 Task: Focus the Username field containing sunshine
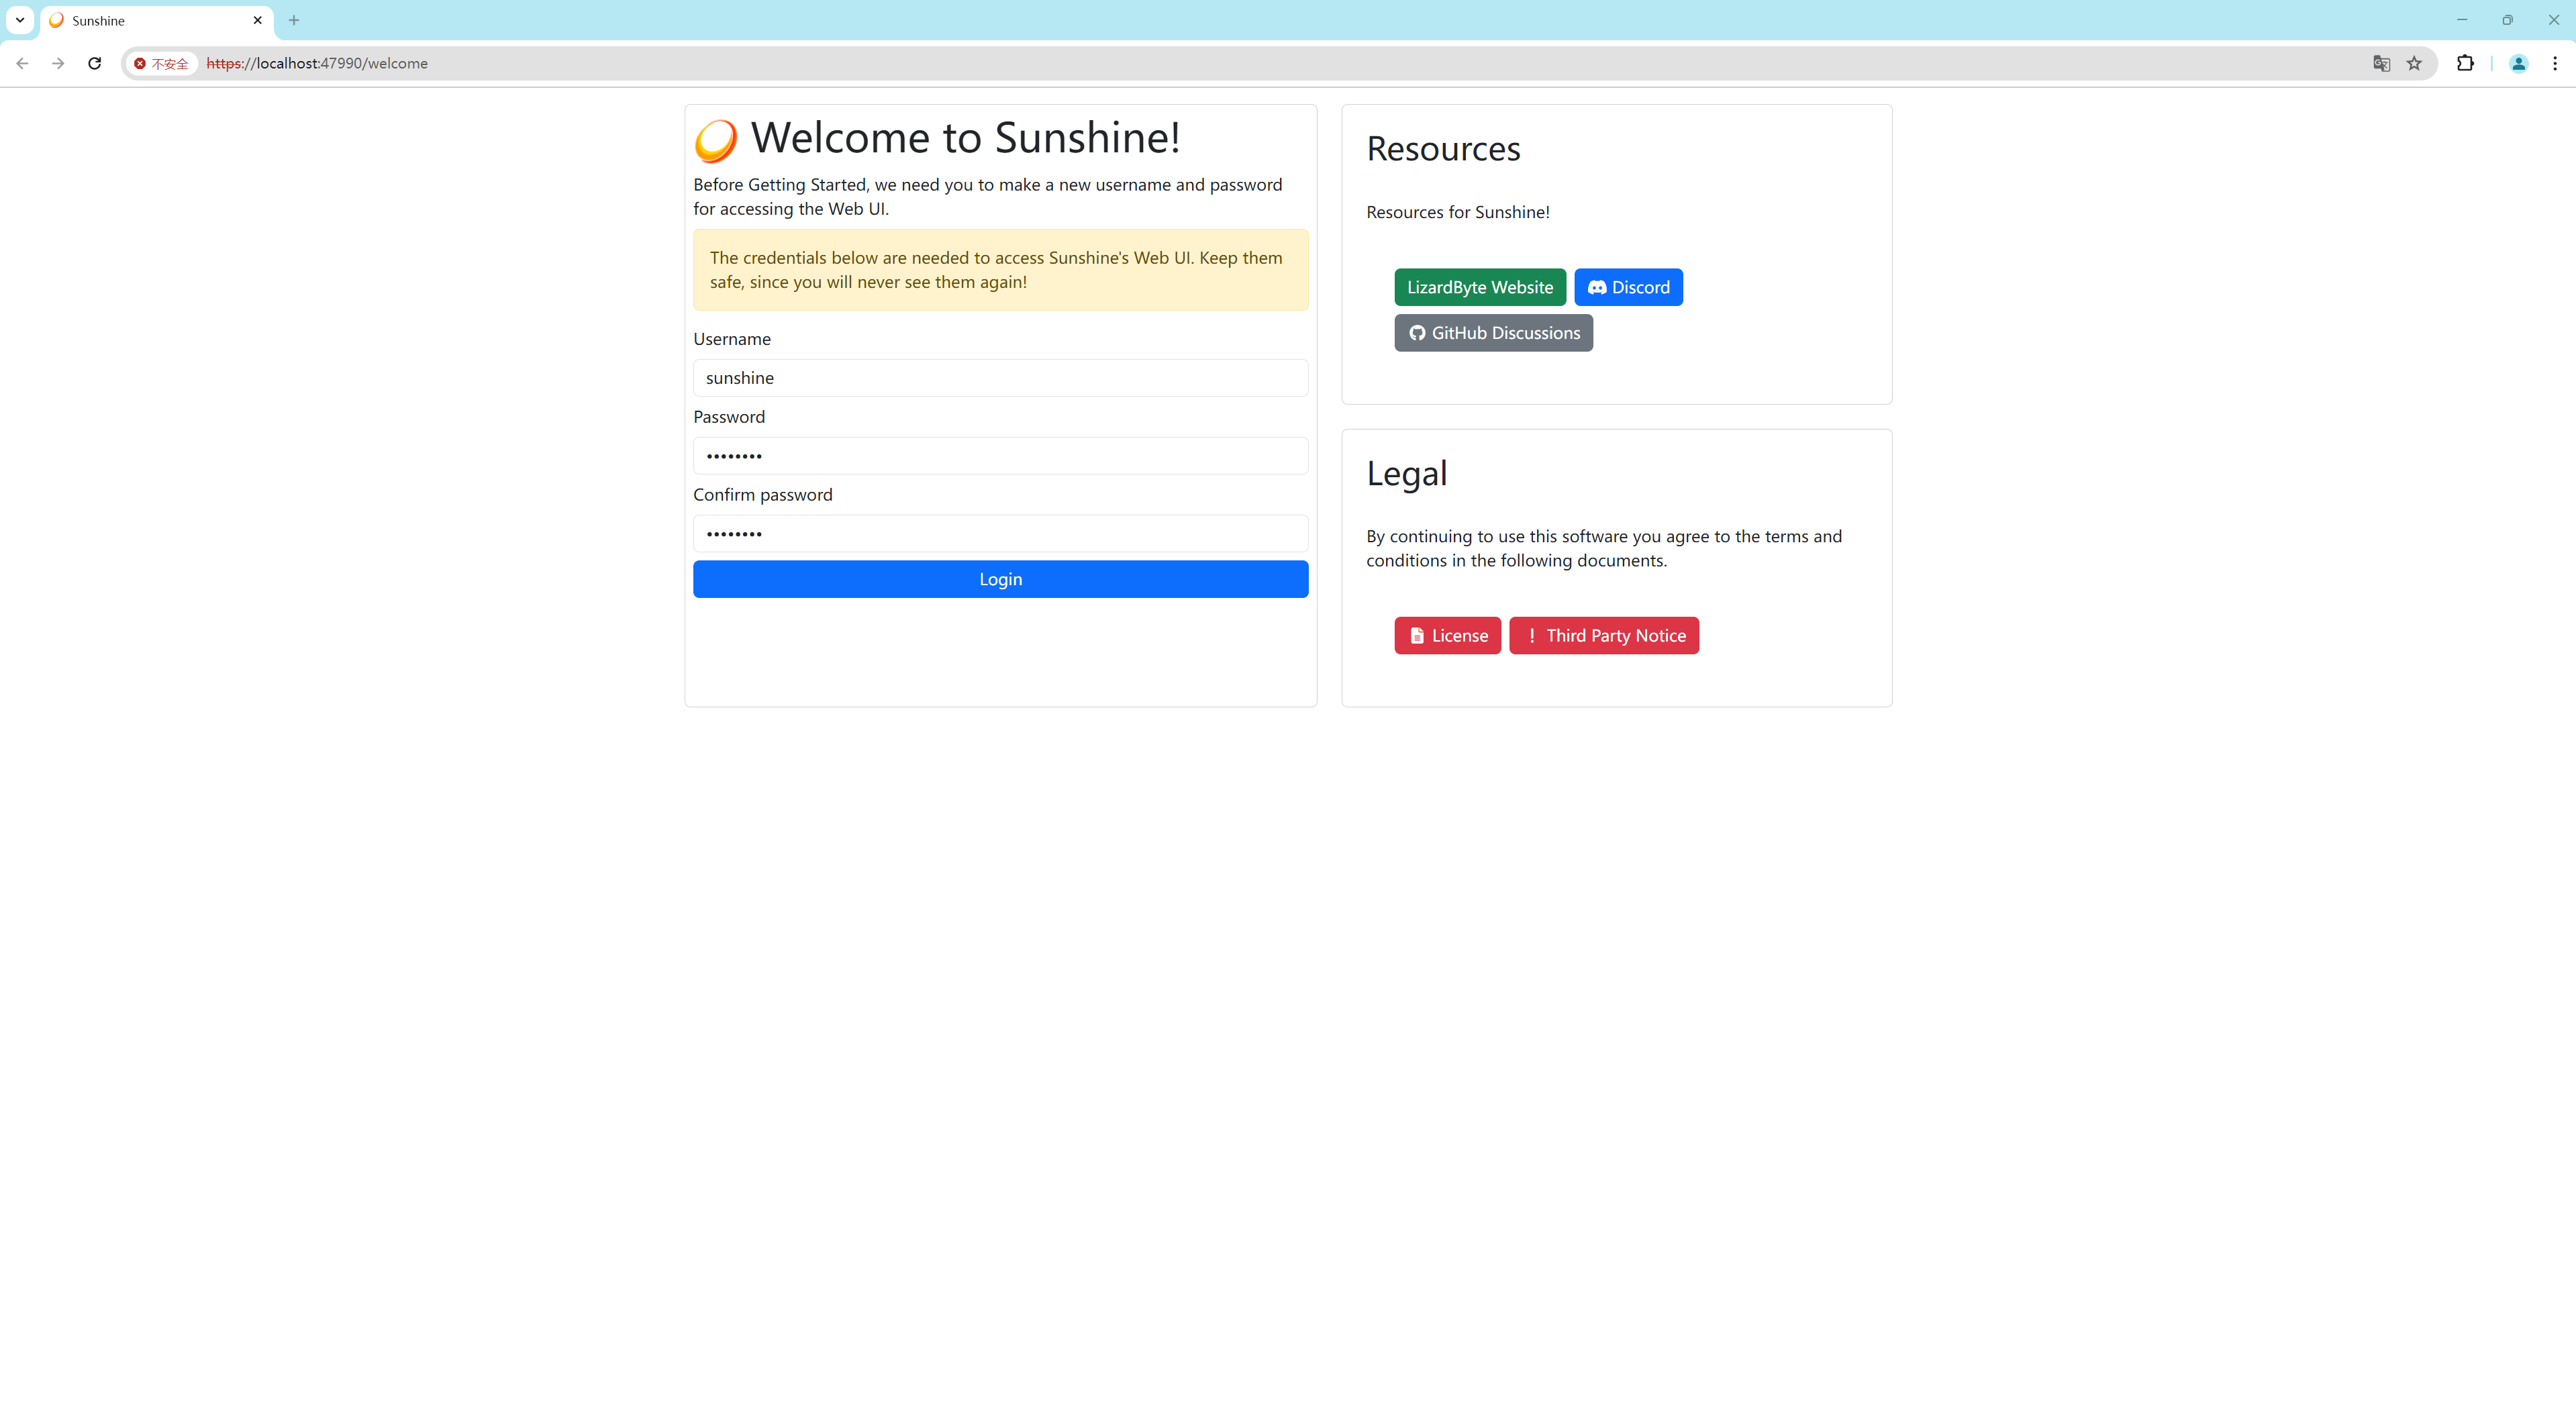click(x=1000, y=378)
